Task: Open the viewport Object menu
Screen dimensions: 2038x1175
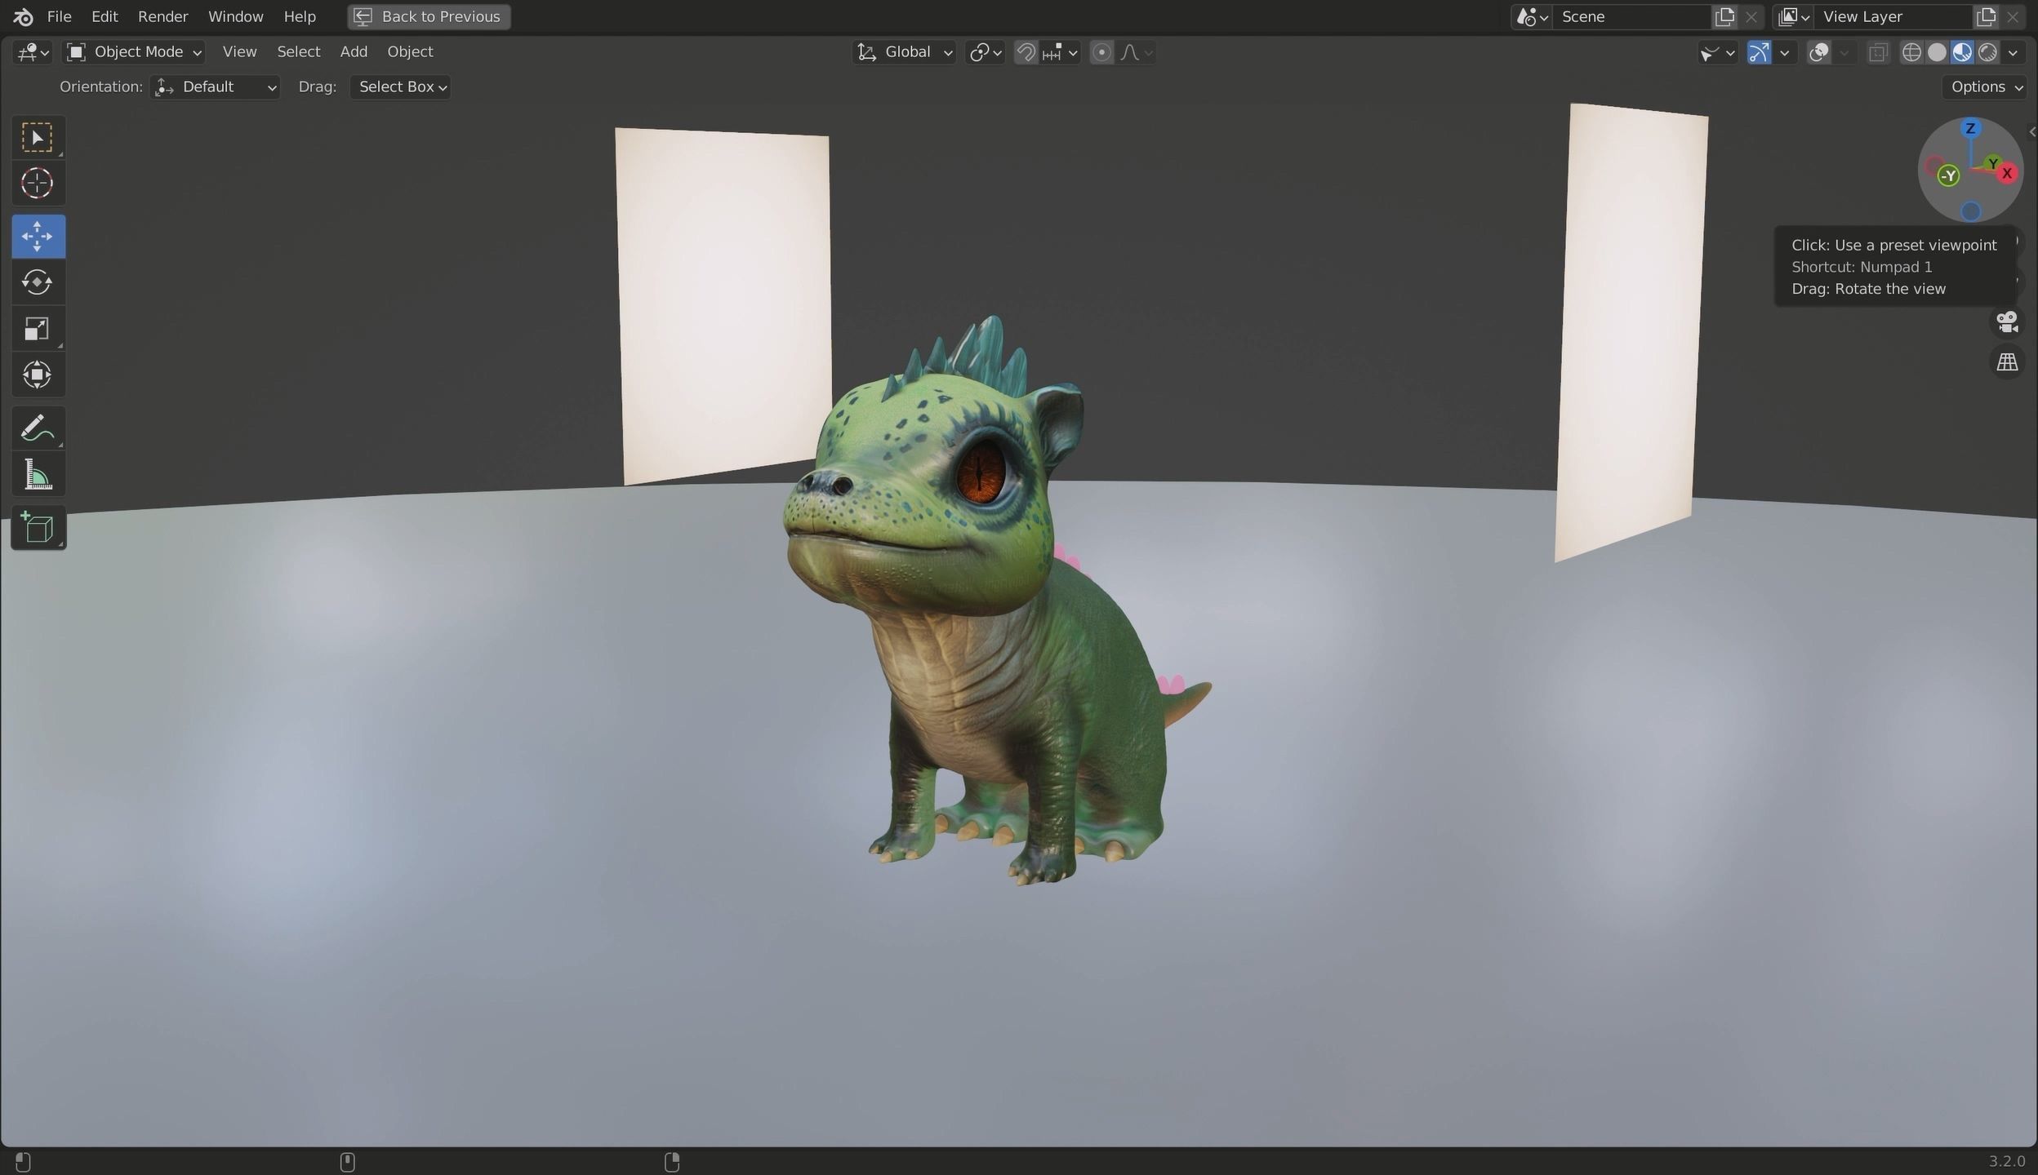Action: [x=410, y=52]
